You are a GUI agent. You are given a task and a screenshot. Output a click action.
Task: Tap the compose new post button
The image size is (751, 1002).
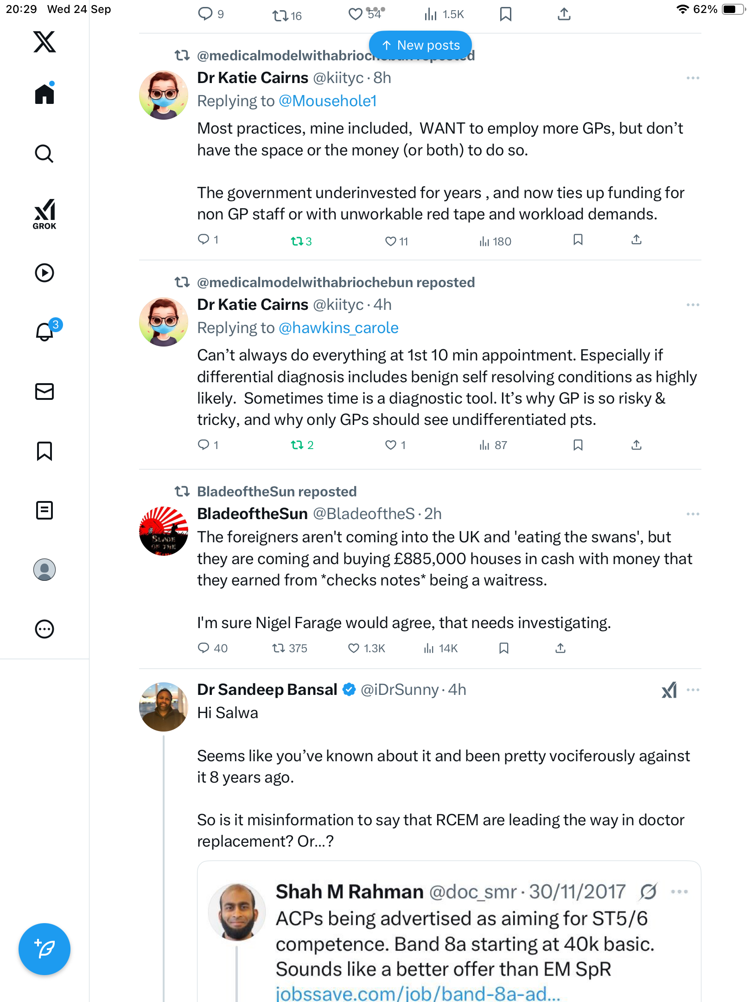(x=45, y=949)
